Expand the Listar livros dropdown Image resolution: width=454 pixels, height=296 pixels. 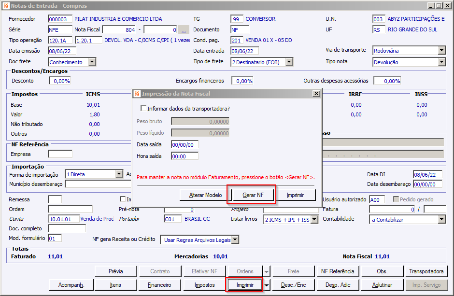coord(314,220)
